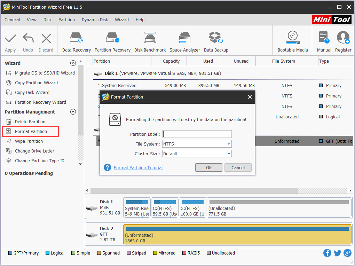355x266 pixels.
Task: Open the Disk menu
Action: [x=48, y=20]
